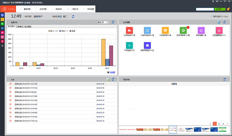Click the top-right search input field

pyautogui.click(x=205, y=9)
